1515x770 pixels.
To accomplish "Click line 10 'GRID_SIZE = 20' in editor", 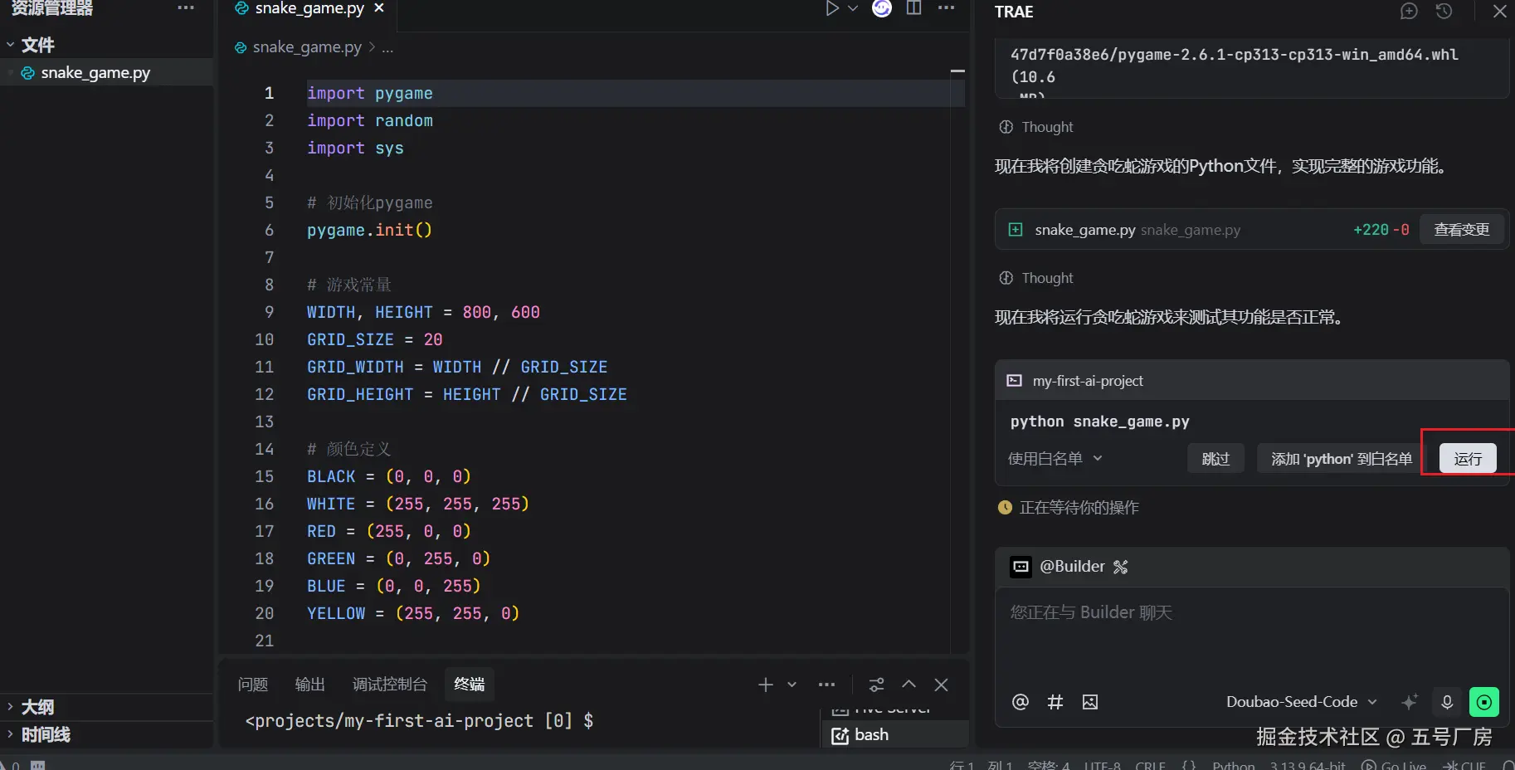I will coord(375,339).
